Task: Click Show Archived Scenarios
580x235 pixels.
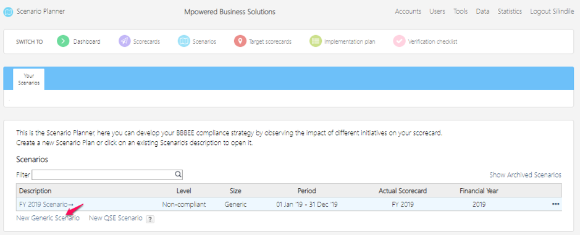Action: pyautogui.click(x=525, y=175)
